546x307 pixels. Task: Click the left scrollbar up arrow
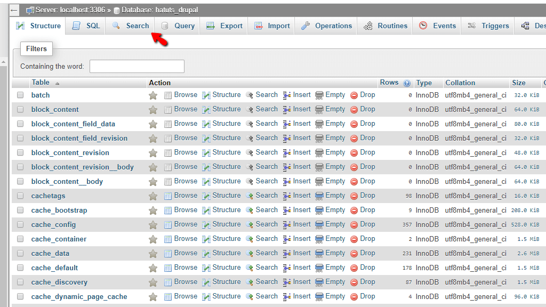pyautogui.click(x=3, y=62)
